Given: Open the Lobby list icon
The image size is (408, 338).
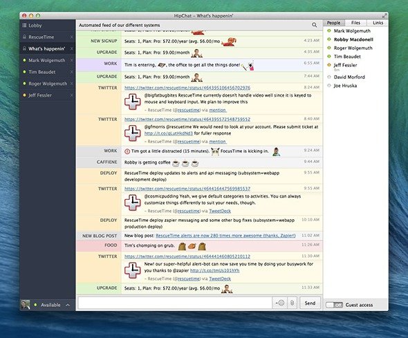Looking at the screenshot, I should pyautogui.click(x=24, y=25).
